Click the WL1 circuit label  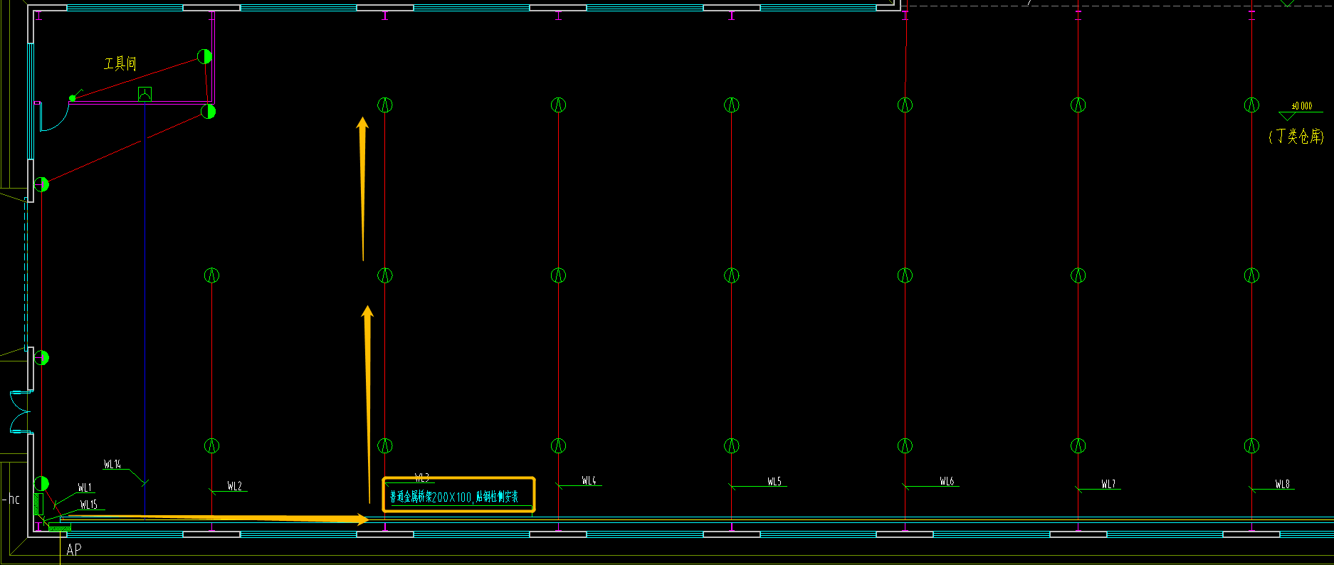point(85,488)
